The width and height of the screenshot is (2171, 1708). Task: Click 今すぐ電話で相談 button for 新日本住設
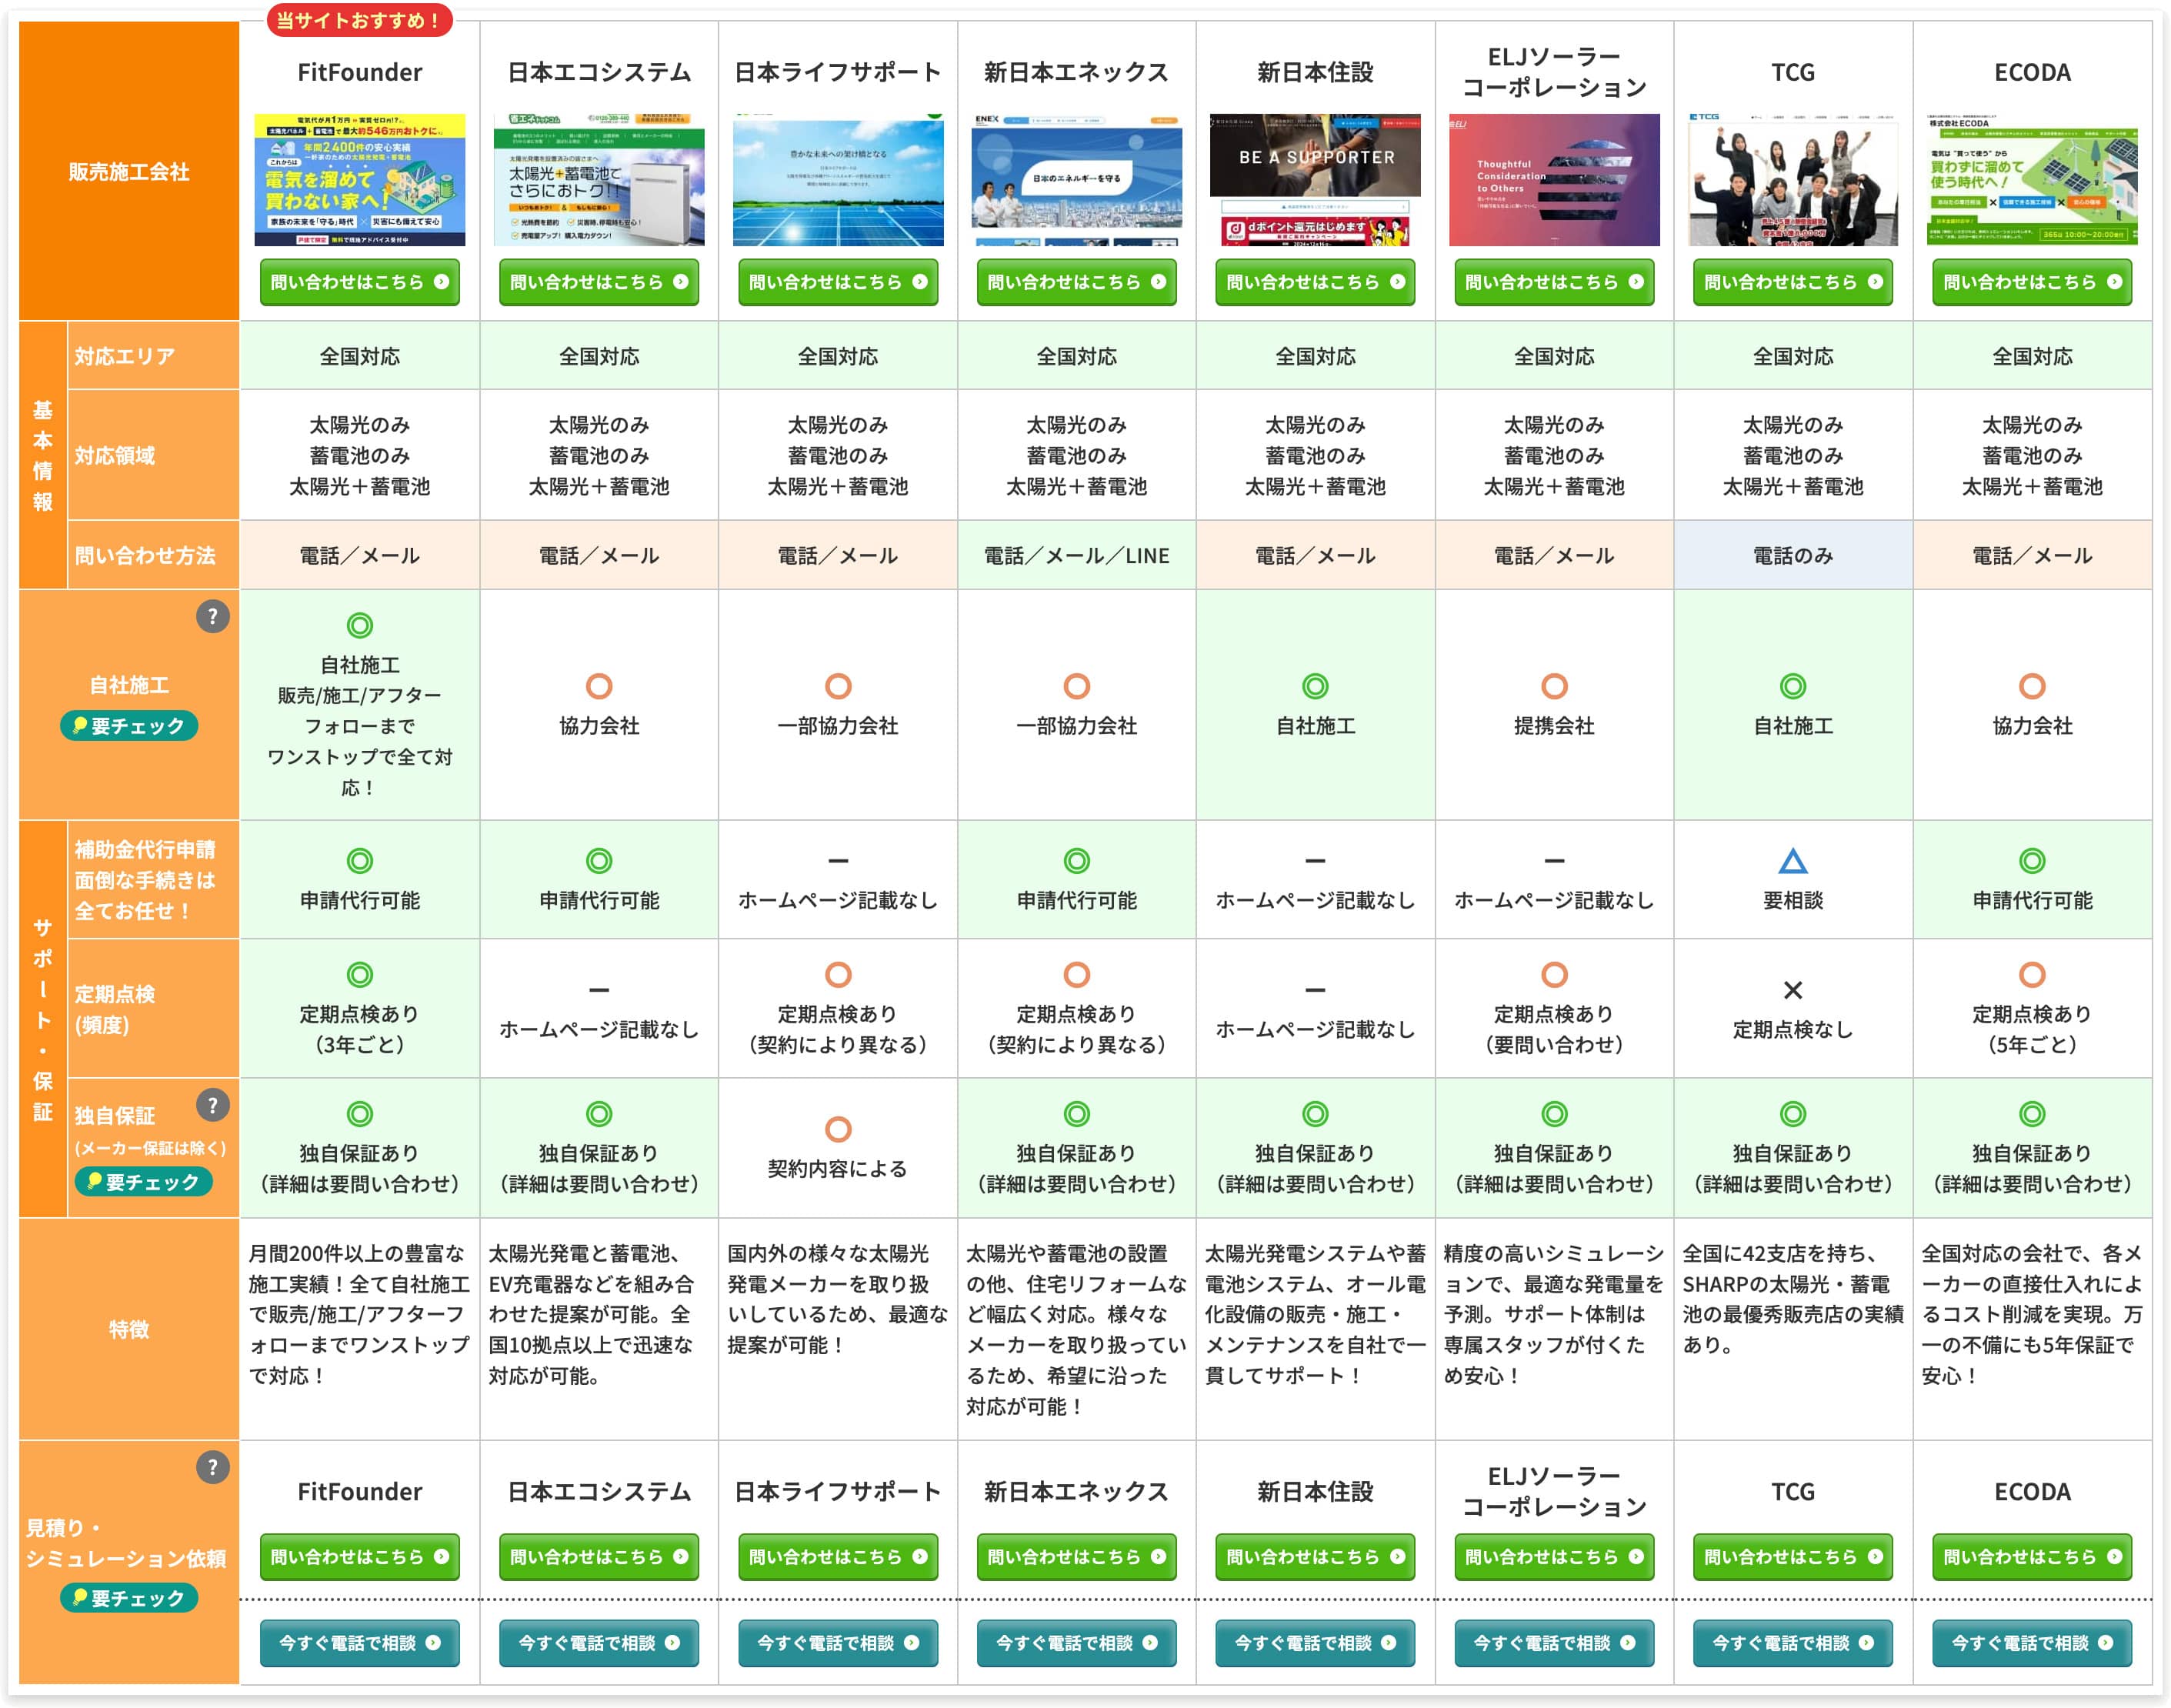1315,1643
